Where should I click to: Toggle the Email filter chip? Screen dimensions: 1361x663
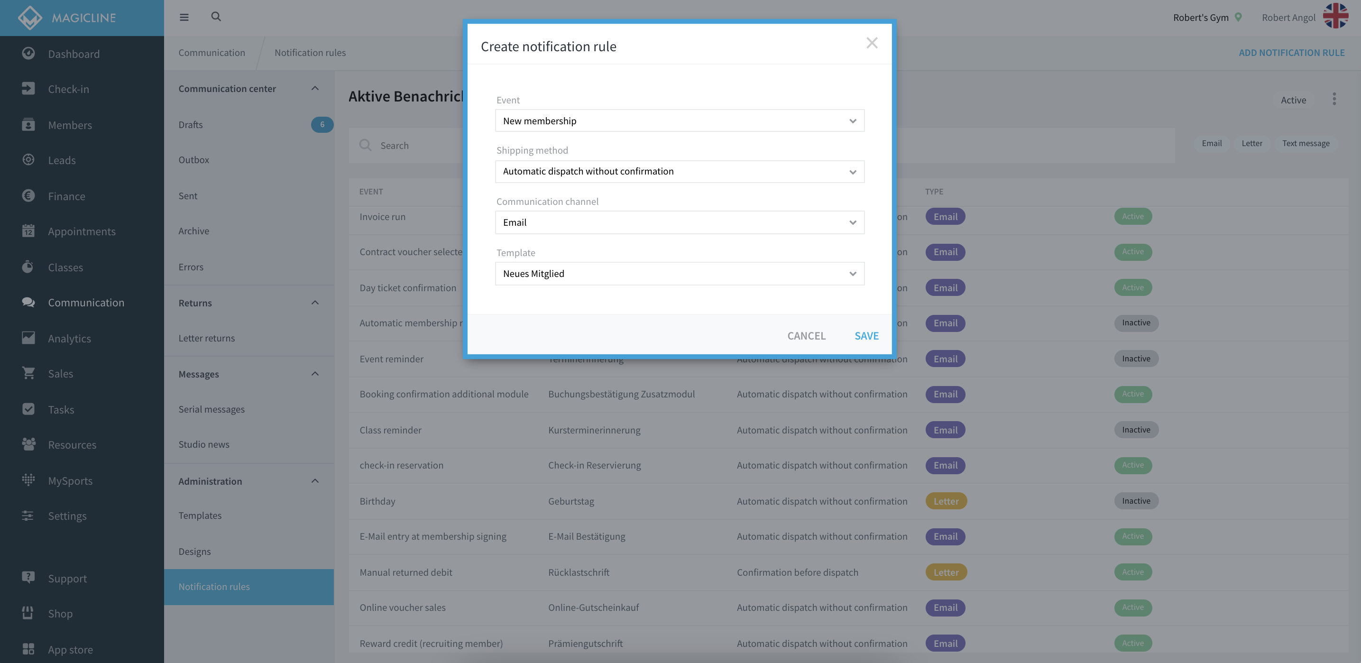[1212, 143]
